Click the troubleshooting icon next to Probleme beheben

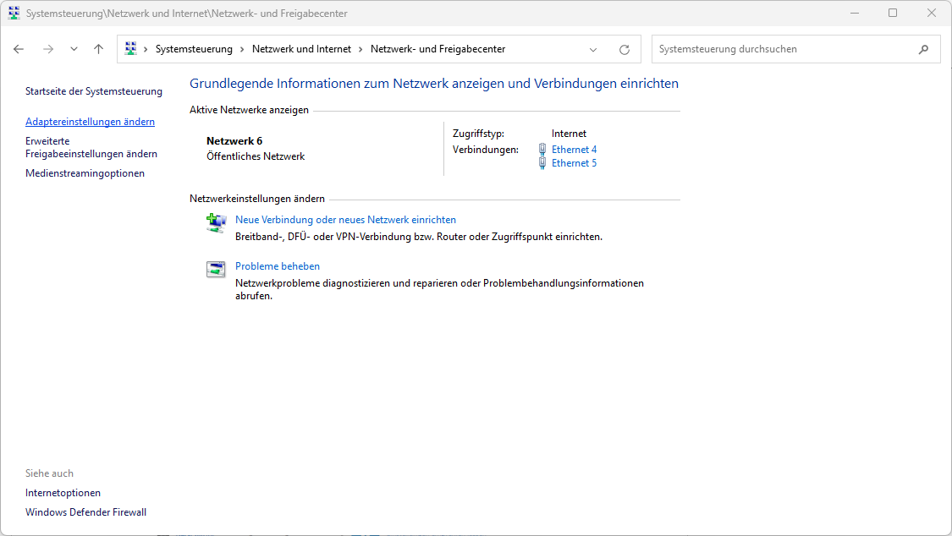[x=217, y=270]
